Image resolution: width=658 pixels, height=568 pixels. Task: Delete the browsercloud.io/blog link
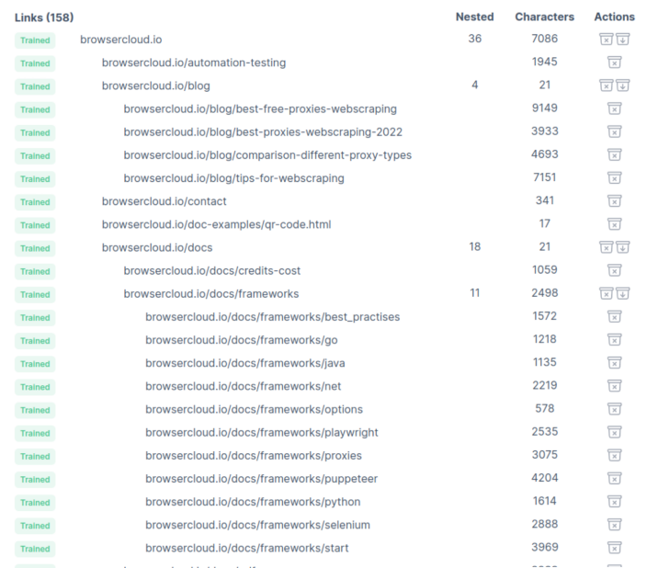pos(606,85)
